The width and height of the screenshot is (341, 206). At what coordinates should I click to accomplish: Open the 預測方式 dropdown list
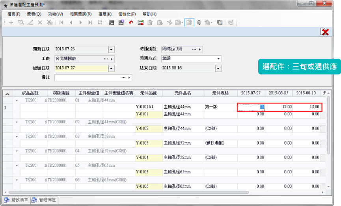[x=218, y=59]
